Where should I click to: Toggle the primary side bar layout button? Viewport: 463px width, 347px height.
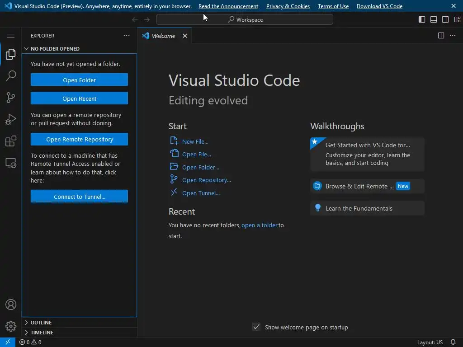pyautogui.click(x=422, y=19)
